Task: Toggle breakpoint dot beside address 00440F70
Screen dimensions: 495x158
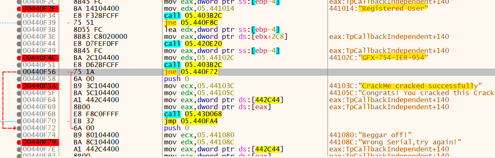Action: (19, 121)
